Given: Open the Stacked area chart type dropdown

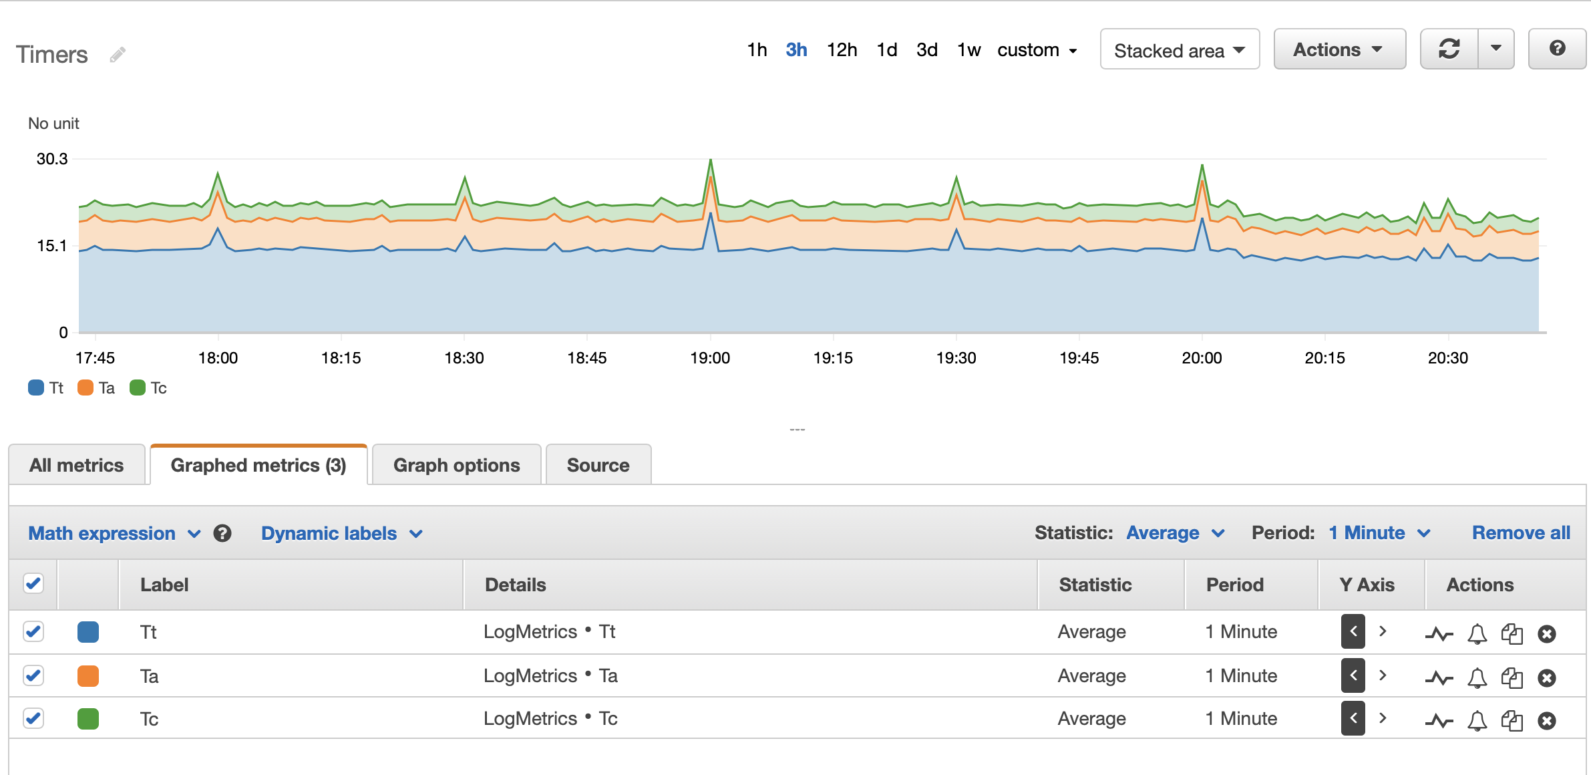Looking at the screenshot, I should (x=1179, y=50).
